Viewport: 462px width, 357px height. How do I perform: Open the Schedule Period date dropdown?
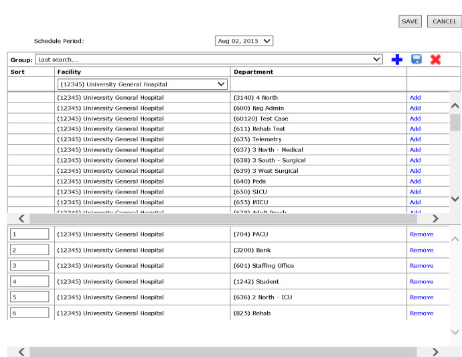[x=244, y=41]
